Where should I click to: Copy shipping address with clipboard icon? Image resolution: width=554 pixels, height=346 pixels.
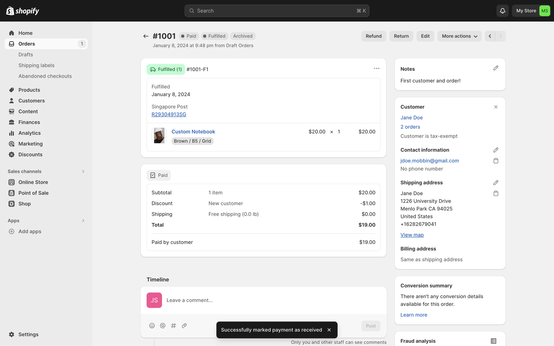[496, 193]
